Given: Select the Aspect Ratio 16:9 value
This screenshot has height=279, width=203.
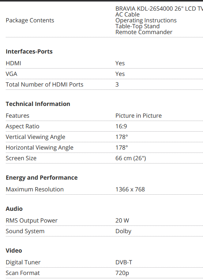Looking at the screenshot, I should (x=121, y=126).
